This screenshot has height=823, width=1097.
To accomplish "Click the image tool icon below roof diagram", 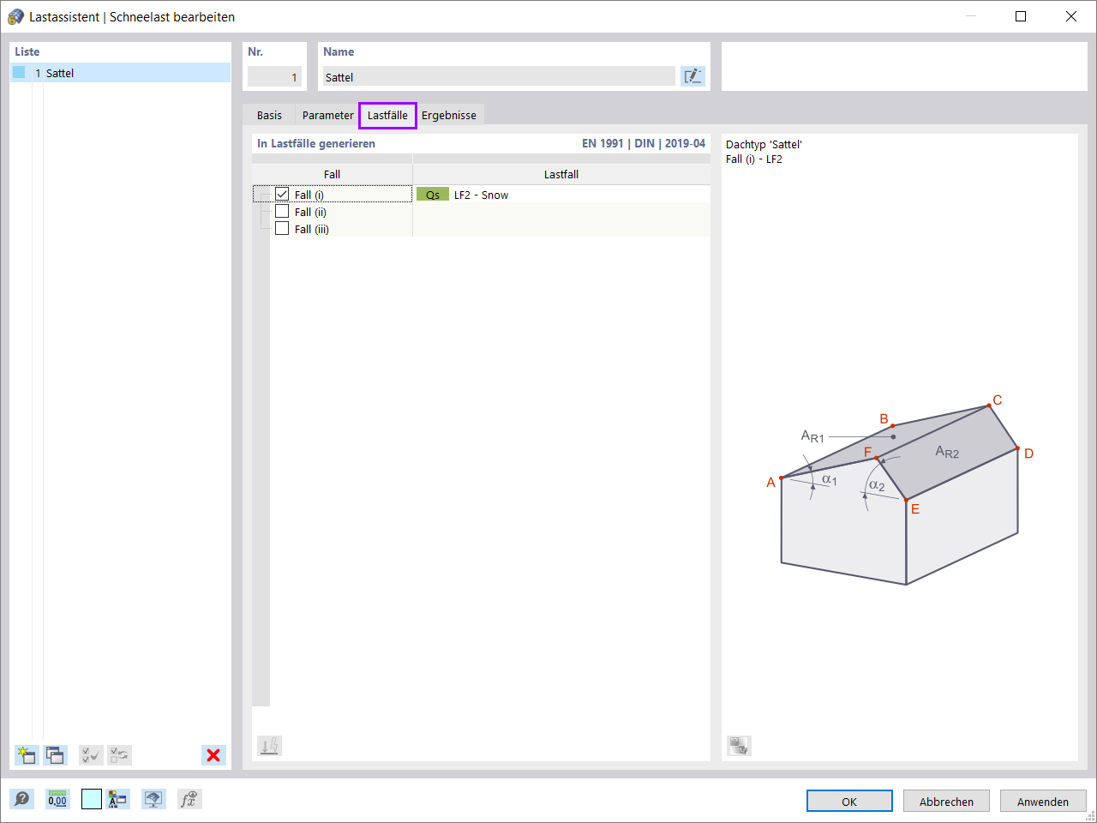I will point(739,746).
